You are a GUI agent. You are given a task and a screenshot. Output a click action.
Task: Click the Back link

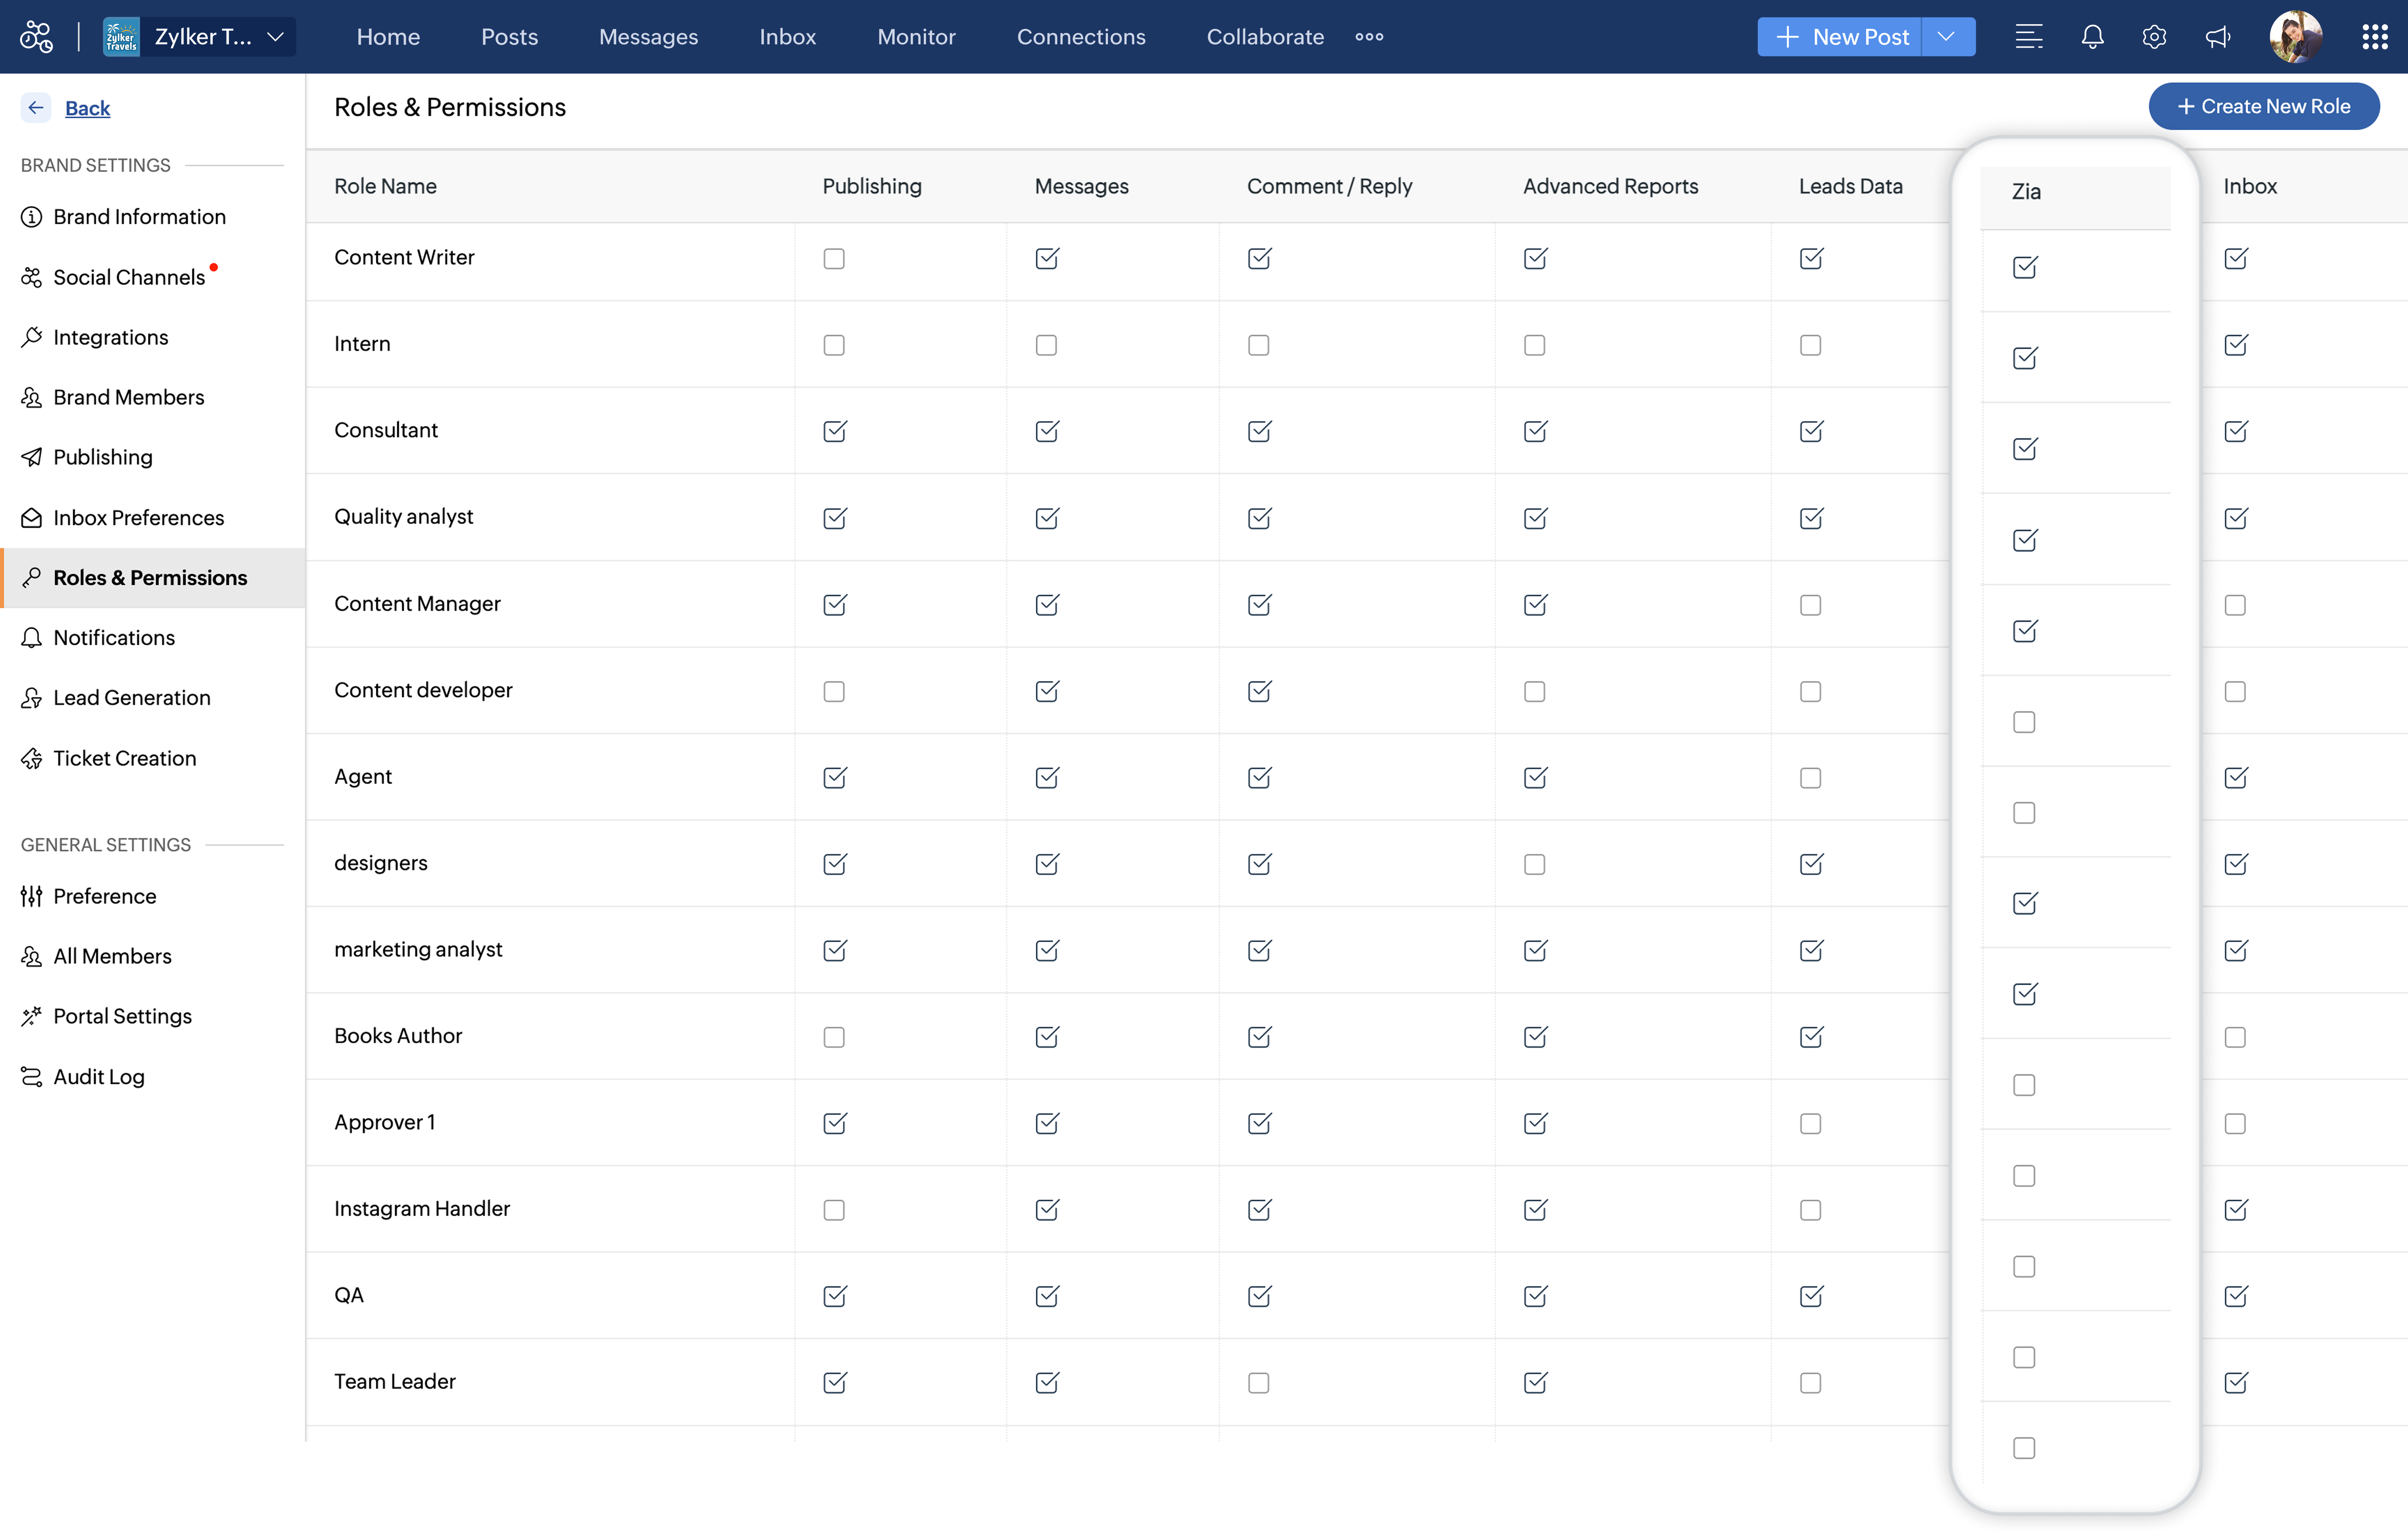pyautogui.click(x=87, y=108)
